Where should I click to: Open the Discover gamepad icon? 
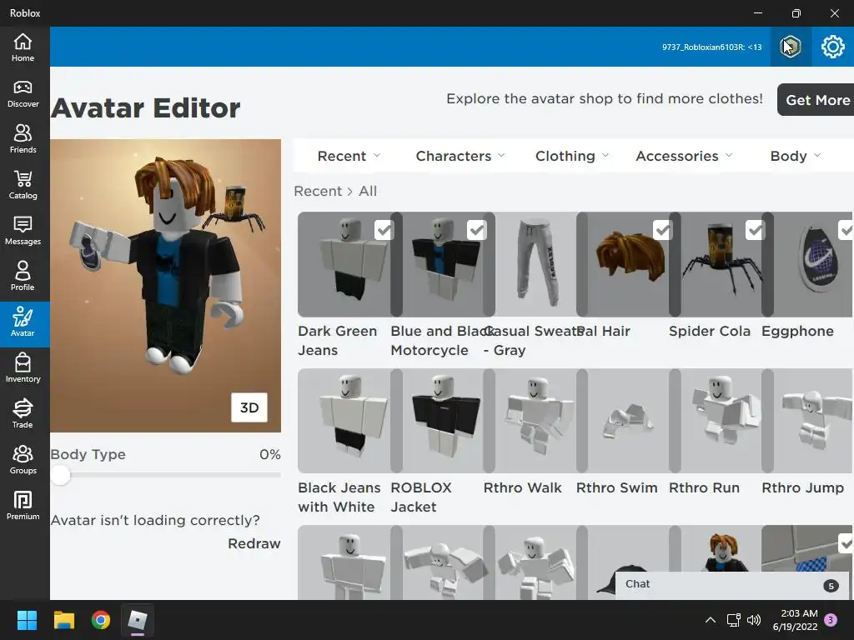[x=23, y=93]
